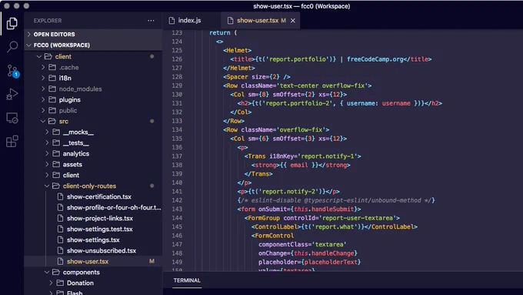The image size is (523, 295).
Task: Open the Explorer view in activity bar
Action: (x=12, y=23)
